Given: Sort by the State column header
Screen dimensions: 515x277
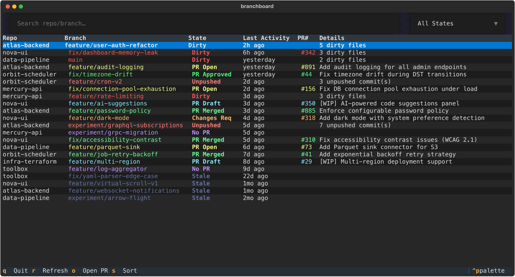Looking at the screenshot, I should tap(197, 38).
